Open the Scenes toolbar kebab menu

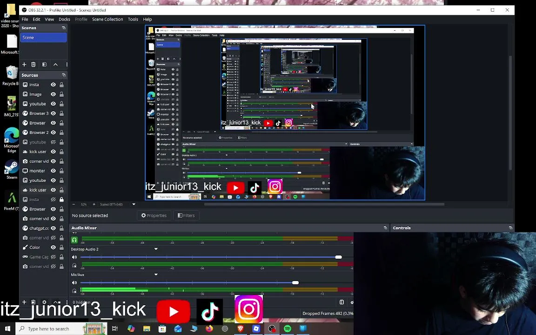coord(67,64)
